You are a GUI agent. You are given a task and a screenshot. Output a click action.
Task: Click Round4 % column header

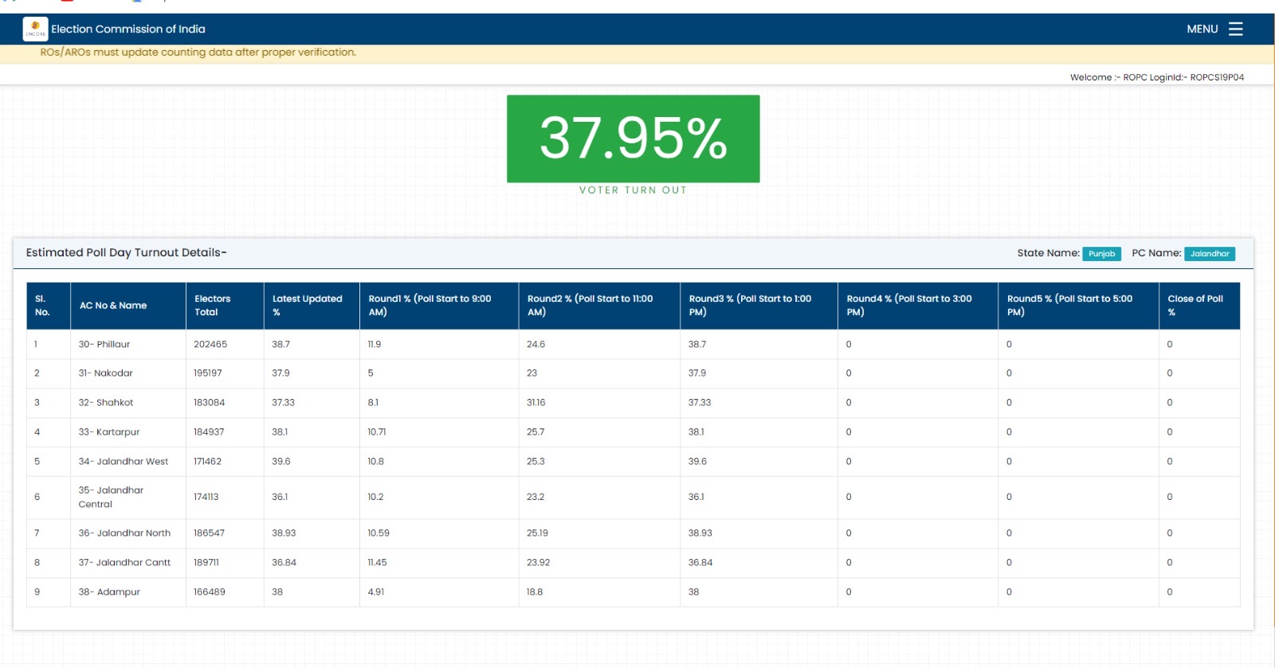coord(918,306)
